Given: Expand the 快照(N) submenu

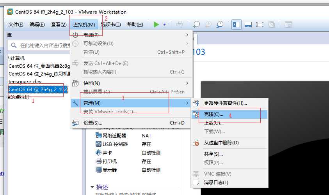Looking at the screenshot, I should (x=132, y=83).
